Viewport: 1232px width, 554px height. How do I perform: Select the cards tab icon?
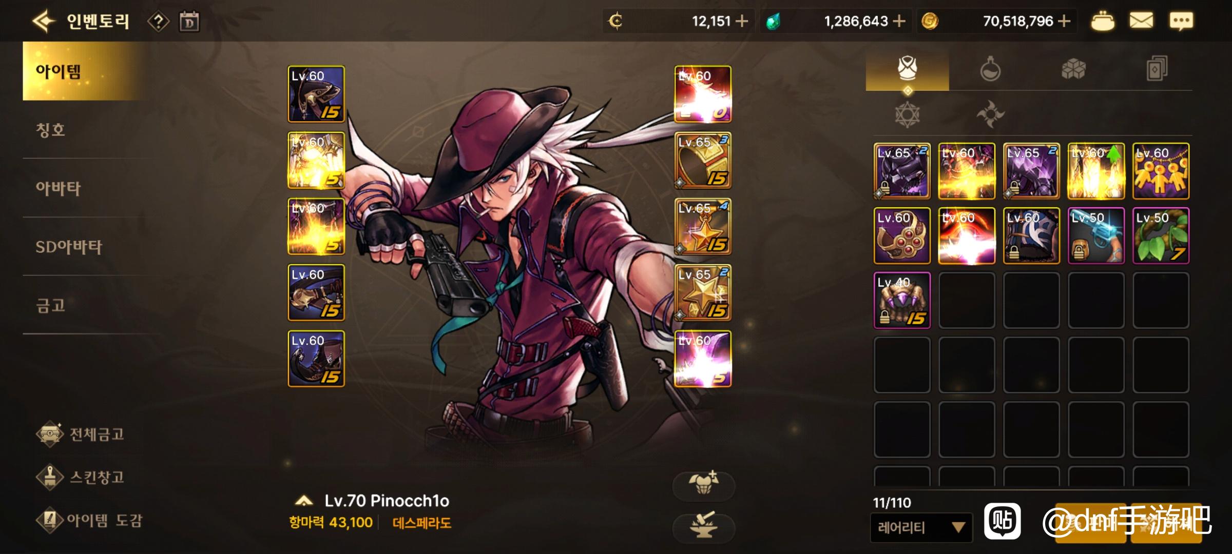coord(1157,69)
